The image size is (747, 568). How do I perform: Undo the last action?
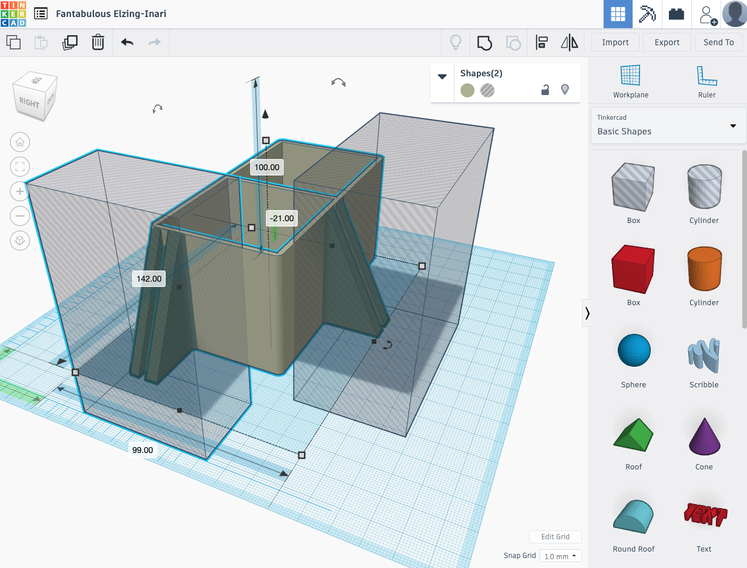click(127, 42)
